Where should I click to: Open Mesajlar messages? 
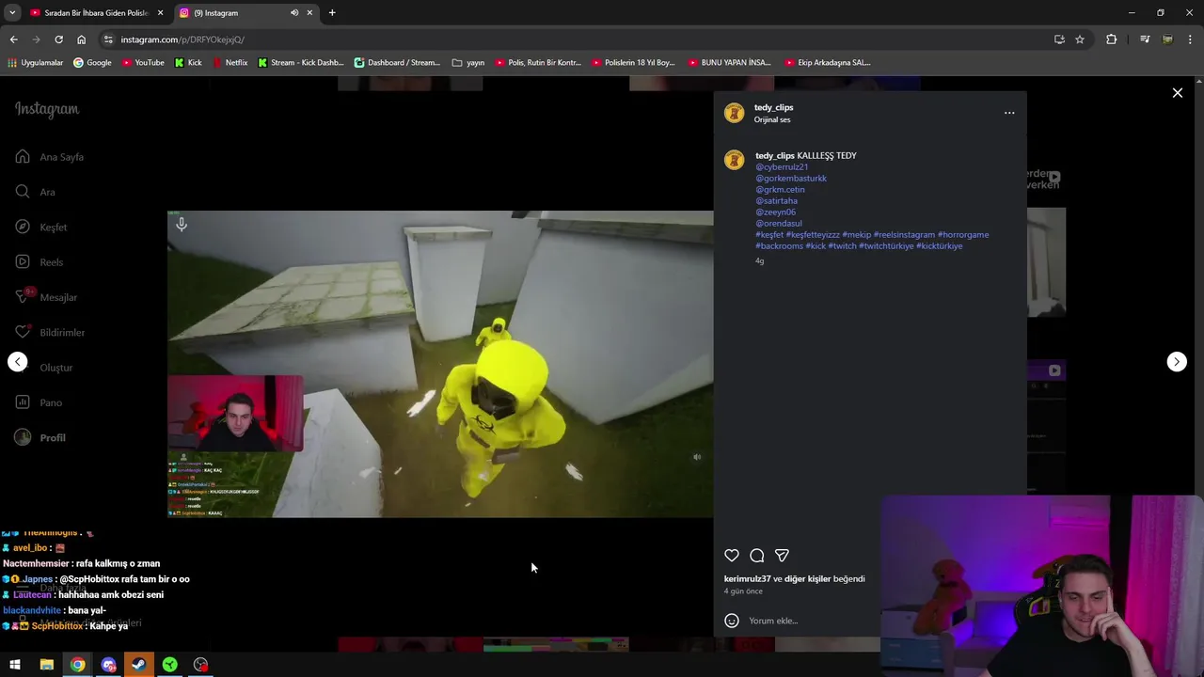(x=46, y=297)
